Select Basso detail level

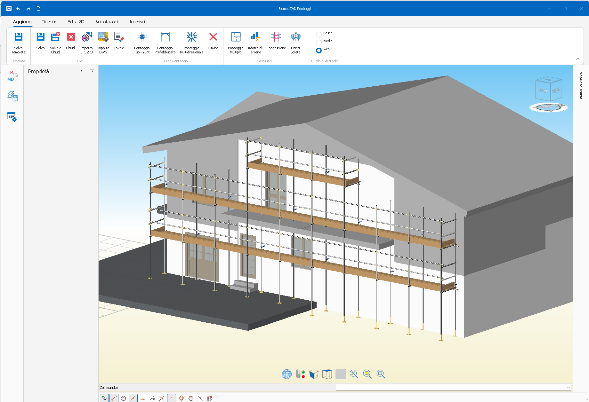point(319,34)
